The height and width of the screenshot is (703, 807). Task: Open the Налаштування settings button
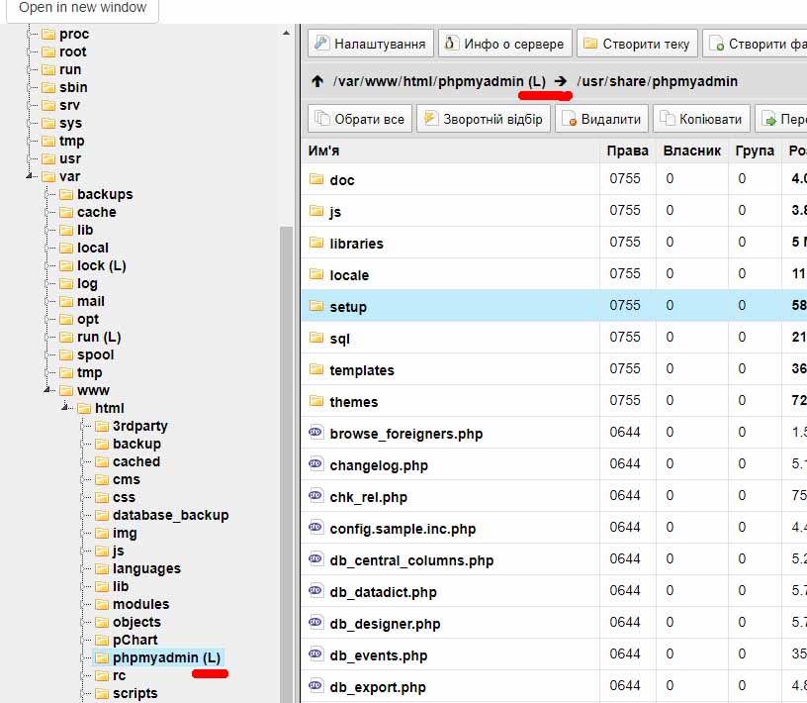point(371,44)
